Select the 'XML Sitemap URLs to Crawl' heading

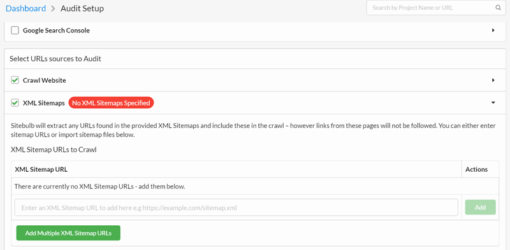point(54,149)
